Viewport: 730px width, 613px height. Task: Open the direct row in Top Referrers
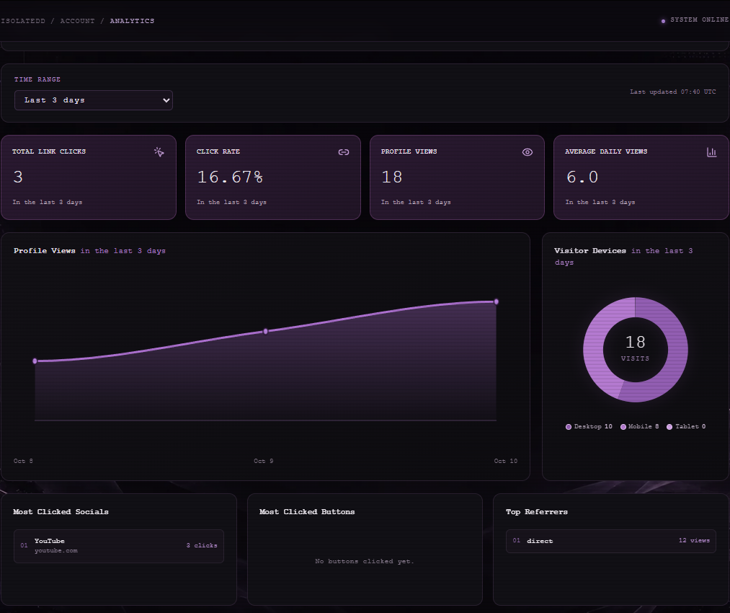click(611, 541)
